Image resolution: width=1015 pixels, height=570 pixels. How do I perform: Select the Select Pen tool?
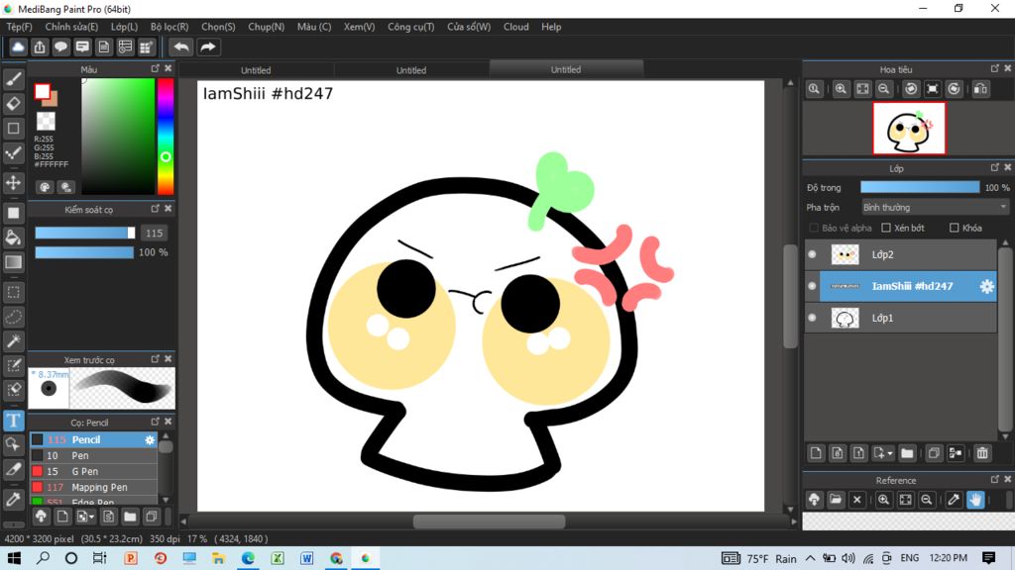click(14, 366)
